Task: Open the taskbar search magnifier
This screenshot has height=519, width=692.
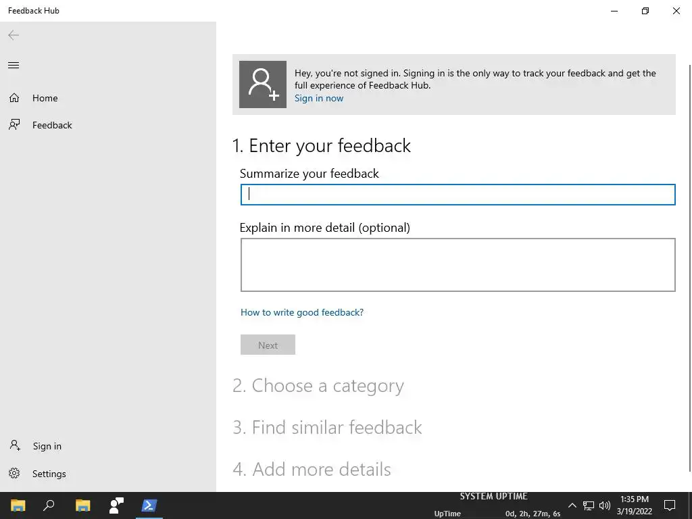Action: click(x=49, y=505)
